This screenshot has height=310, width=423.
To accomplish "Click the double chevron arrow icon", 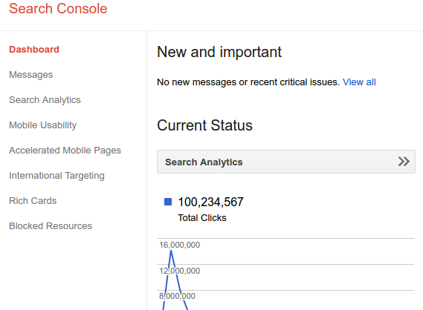I will point(404,162).
